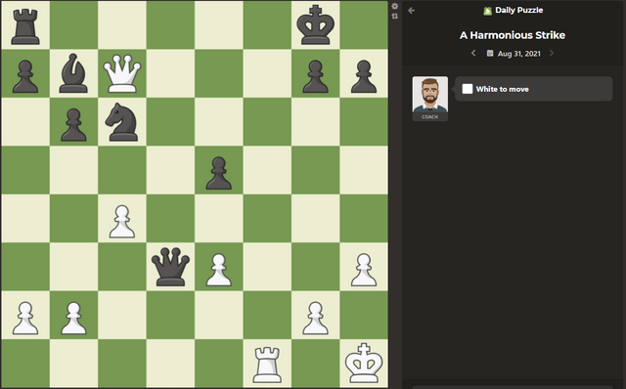This screenshot has height=389, width=626.
Task: Select the white pawn on h3
Action: pos(364,270)
